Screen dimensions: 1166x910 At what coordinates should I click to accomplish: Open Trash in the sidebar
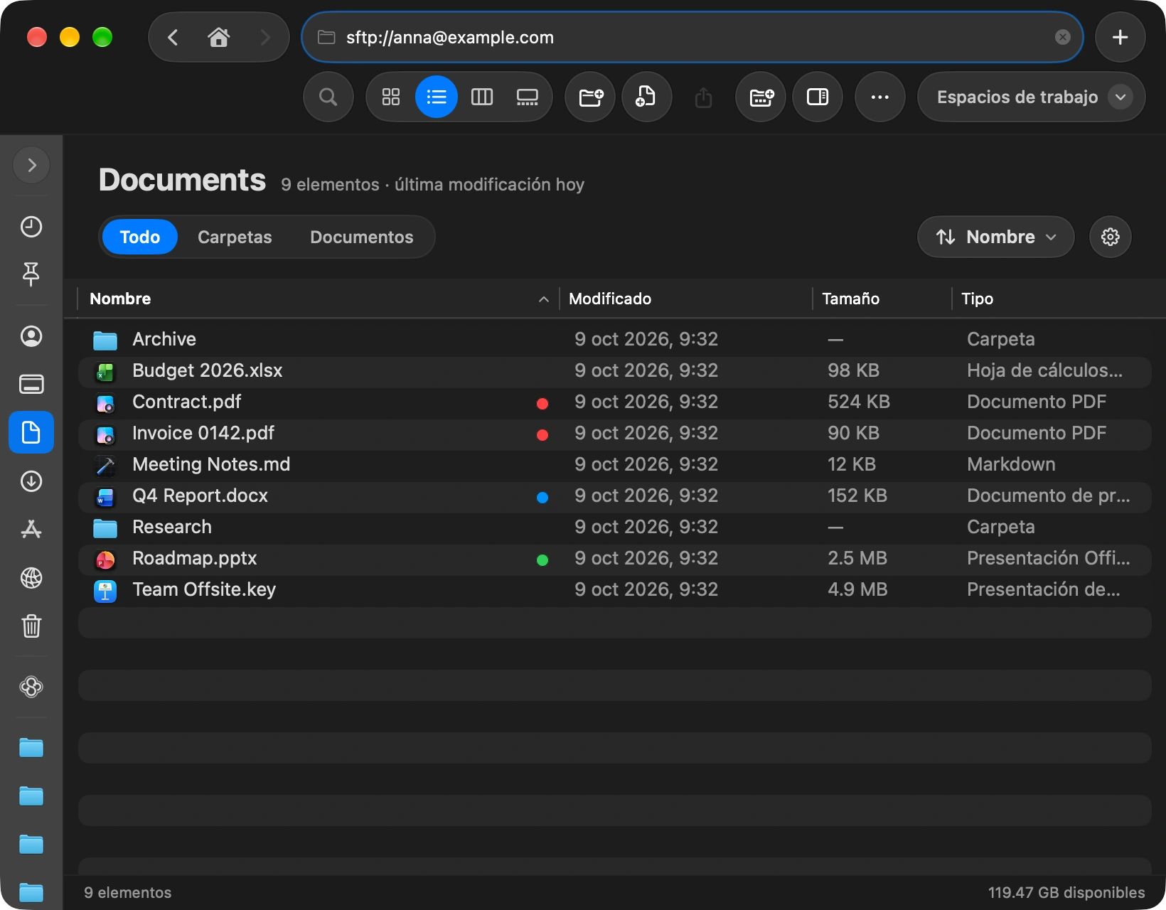(x=31, y=626)
